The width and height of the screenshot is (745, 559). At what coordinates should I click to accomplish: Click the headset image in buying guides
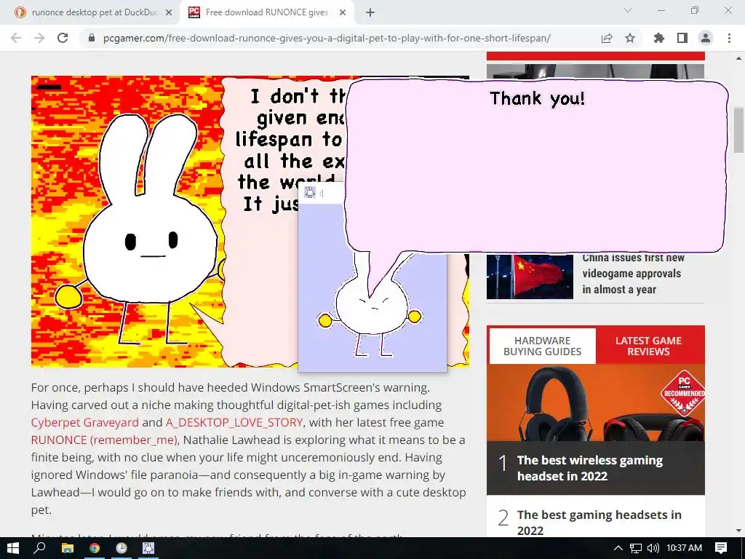[595, 403]
